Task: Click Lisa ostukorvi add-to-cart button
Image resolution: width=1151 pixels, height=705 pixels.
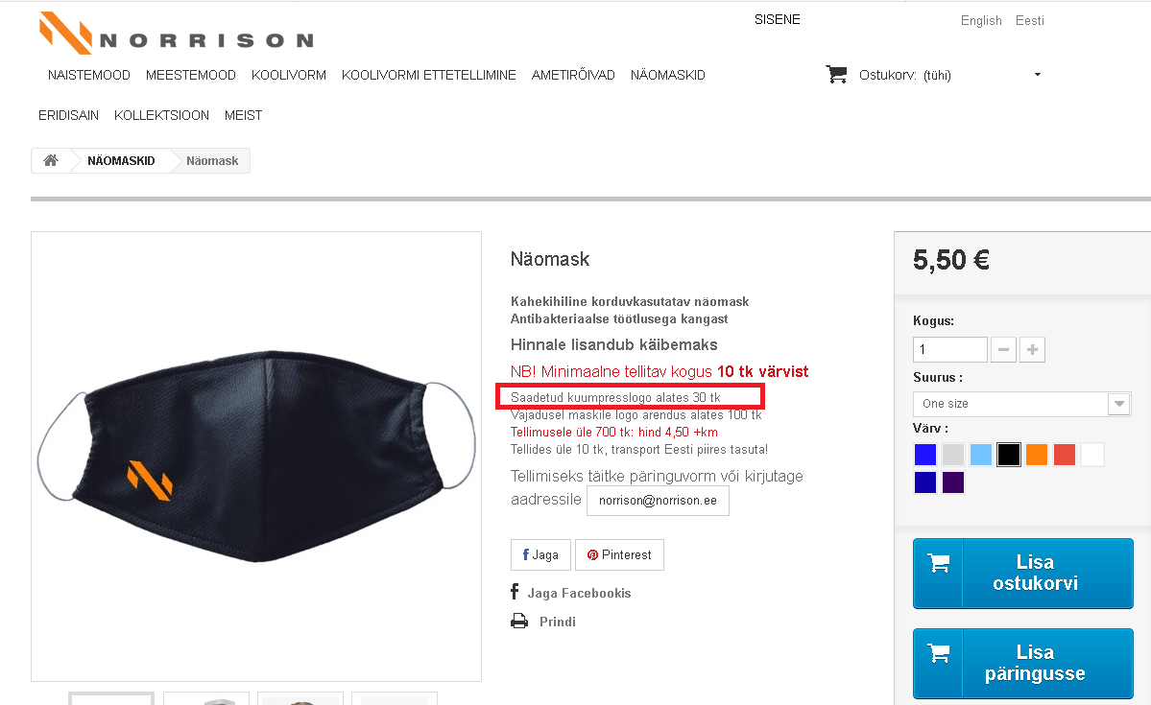Action: 1022,573
